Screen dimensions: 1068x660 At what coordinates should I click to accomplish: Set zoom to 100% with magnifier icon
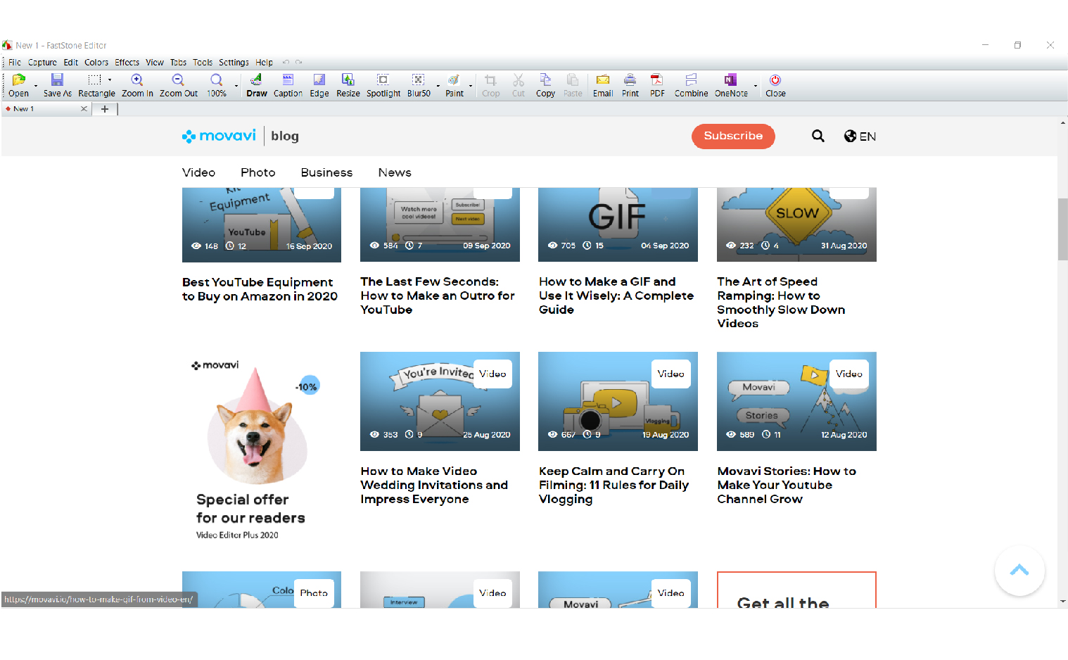coord(217,85)
